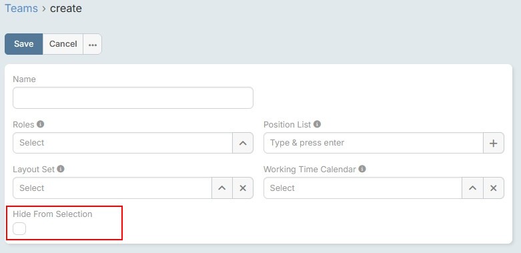The image size is (521, 253).
Task: Save the new team
Action: pos(23,44)
